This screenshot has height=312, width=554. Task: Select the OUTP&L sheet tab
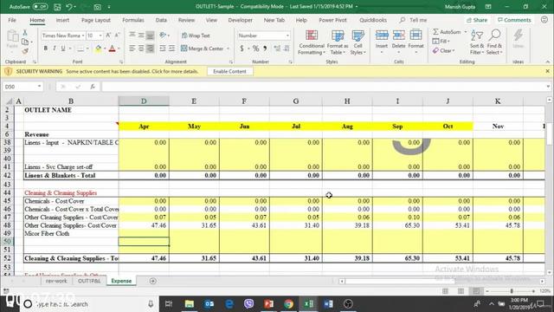[89, 281]
